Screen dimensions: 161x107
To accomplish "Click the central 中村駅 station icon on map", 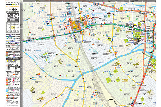I will [x=78, y=28].
